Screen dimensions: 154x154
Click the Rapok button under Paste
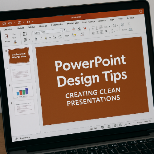click(8, 42)
